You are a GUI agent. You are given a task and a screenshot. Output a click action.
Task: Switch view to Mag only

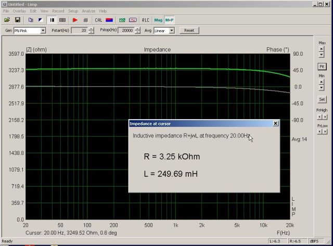click(158, 20)
